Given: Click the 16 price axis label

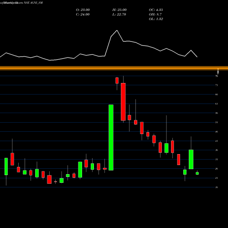Looking at the screenshot, I should [217, 187].
